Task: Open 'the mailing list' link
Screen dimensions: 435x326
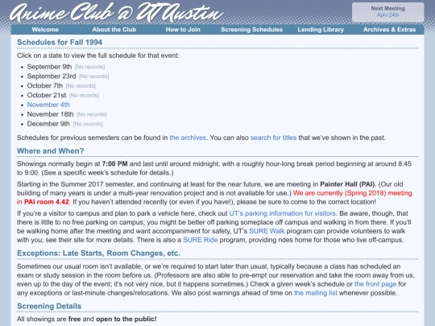Action: tap(316, 293)
